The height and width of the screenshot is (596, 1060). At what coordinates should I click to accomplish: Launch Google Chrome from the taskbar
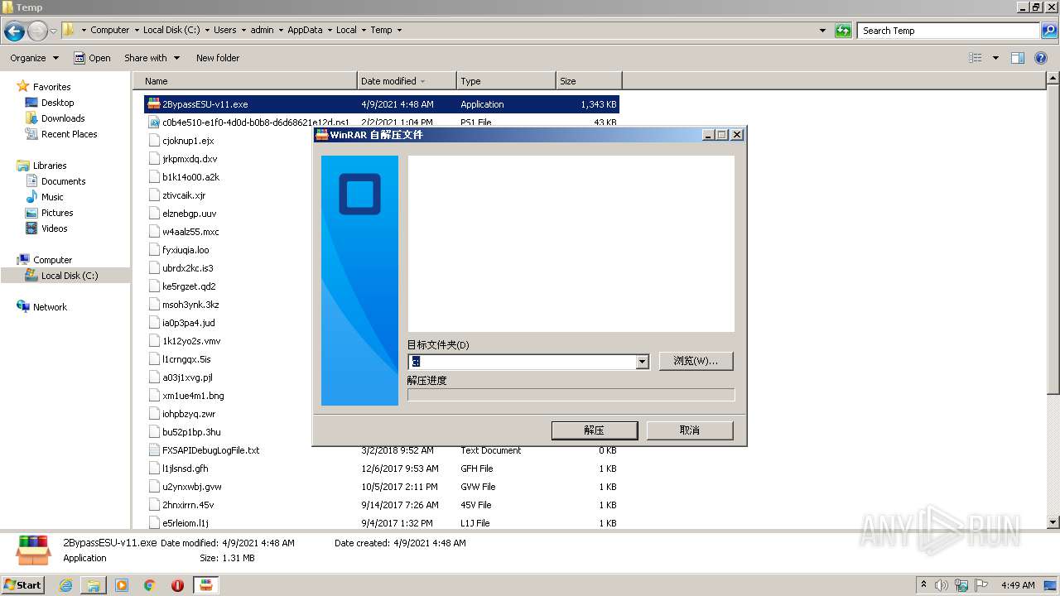point(149,585)
